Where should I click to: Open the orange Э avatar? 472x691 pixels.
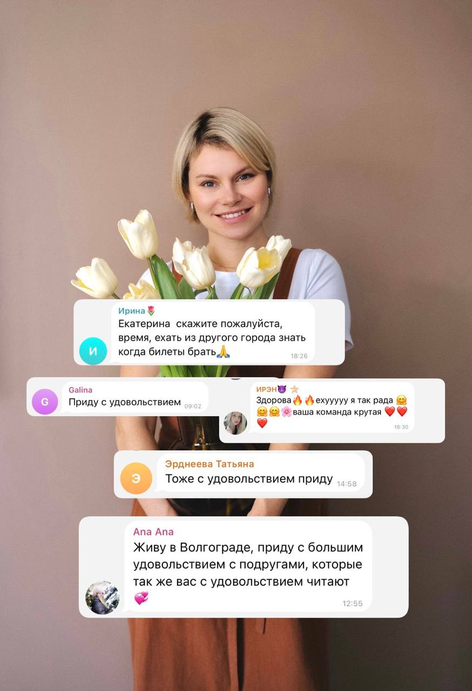click(x=136, y=478)
